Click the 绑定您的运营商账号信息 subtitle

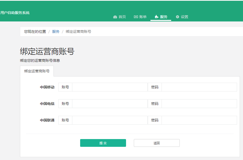click(x=40, y=60)
